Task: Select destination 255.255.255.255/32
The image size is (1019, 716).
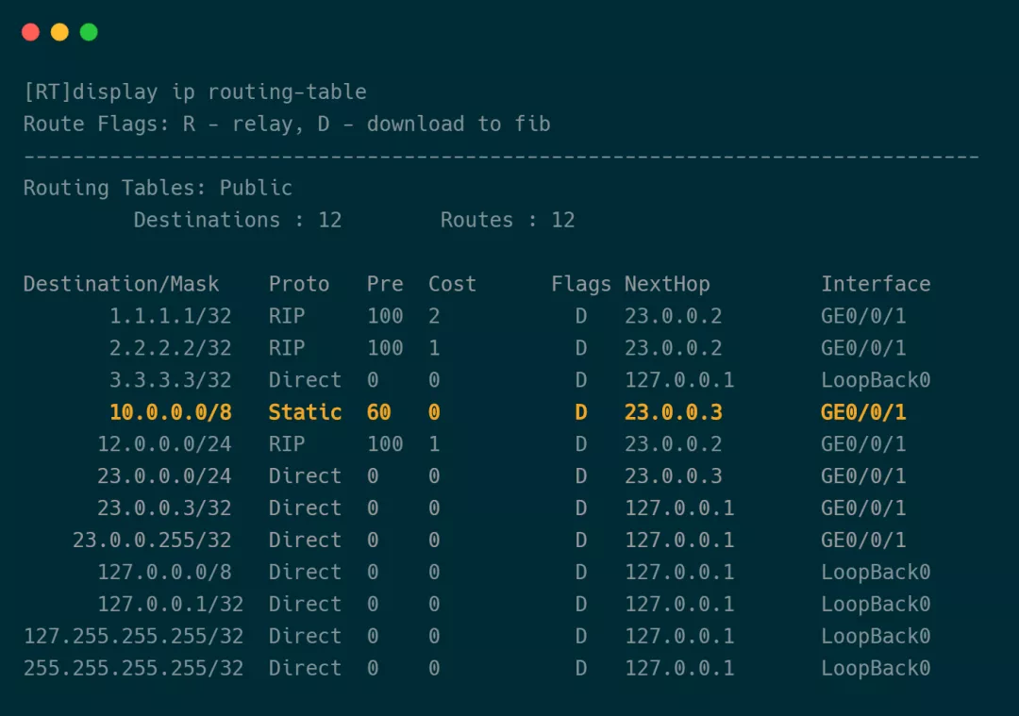Action: click(x=134, y=668)
